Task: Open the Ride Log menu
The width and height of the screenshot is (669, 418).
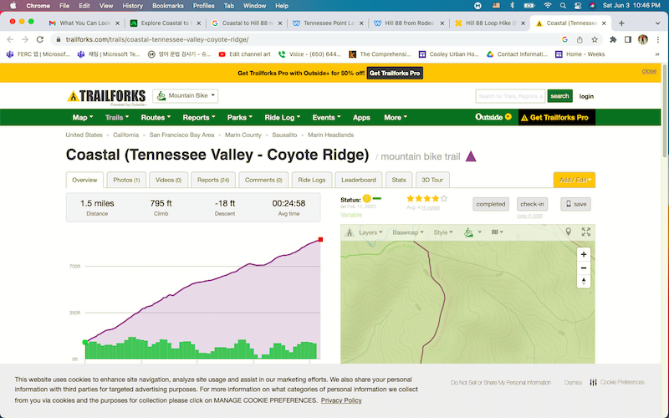Action: [283, 117]
